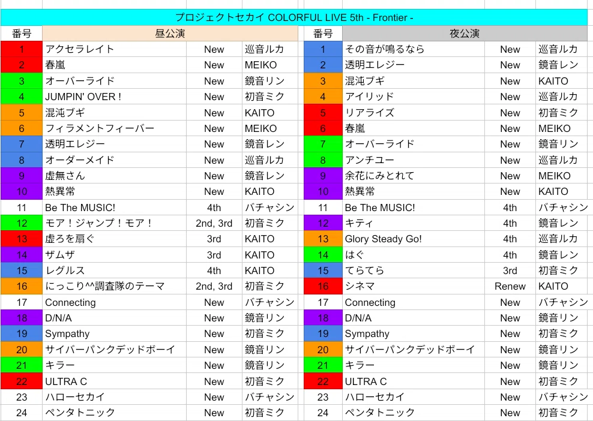Select the フィラメントフィーバー cell
This screenshot has width=593, height=421.
point(114,128)
